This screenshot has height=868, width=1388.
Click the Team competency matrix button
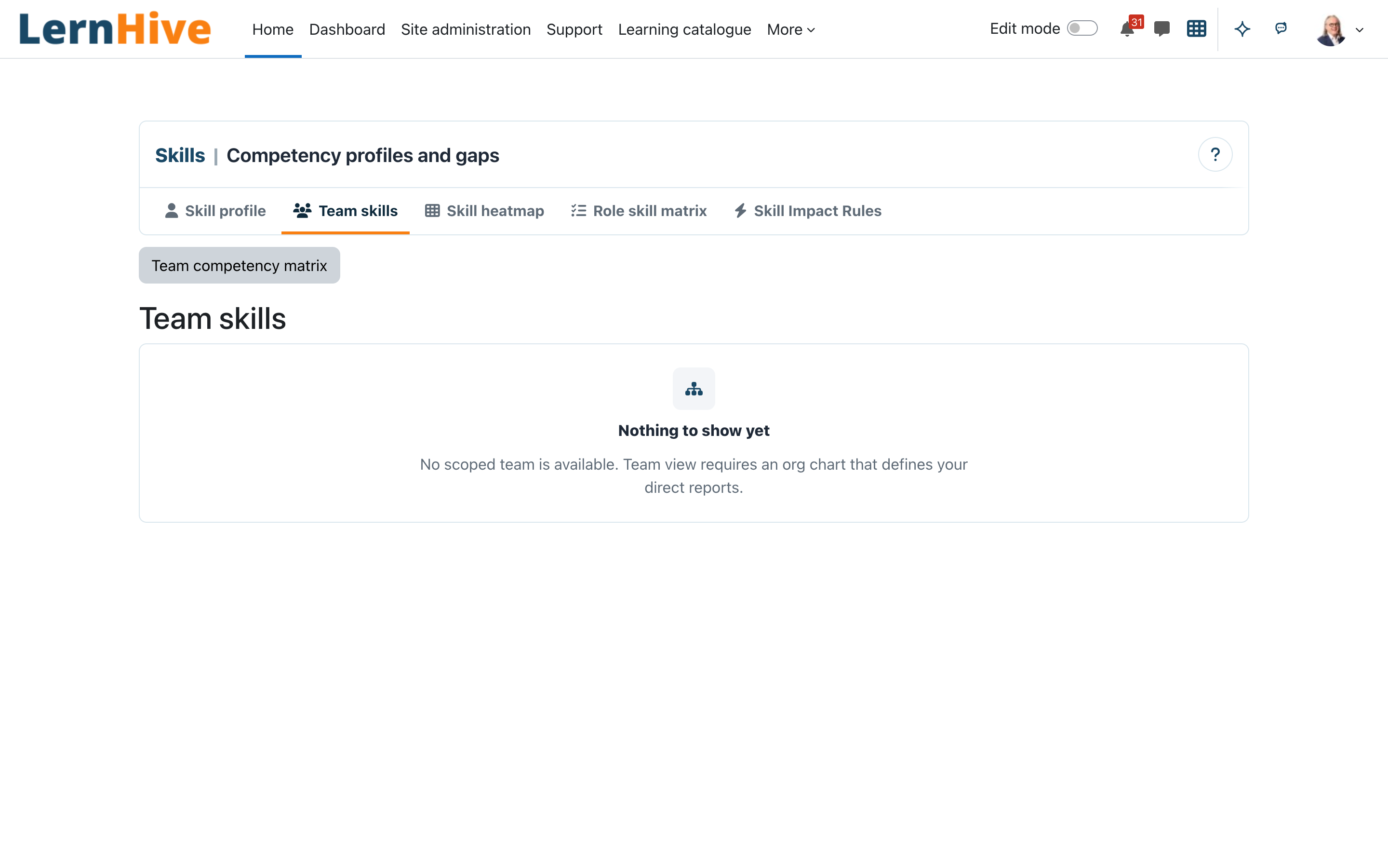click(x=239, y=265)
